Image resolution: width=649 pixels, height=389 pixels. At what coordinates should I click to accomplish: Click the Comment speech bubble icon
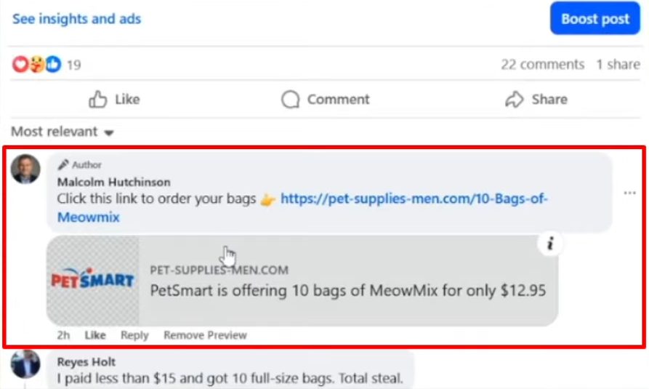[x=291, y=100]
